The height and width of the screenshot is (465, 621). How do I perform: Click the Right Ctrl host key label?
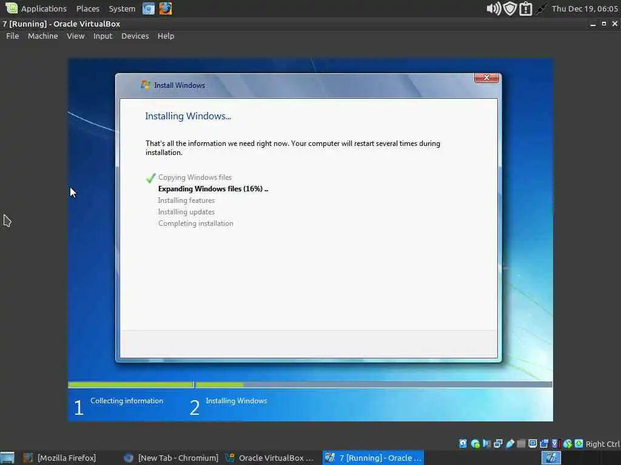602,444
